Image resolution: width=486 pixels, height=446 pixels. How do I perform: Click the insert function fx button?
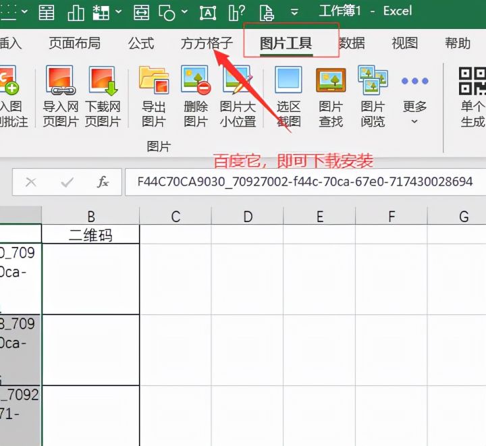click(x=103, y=182)
